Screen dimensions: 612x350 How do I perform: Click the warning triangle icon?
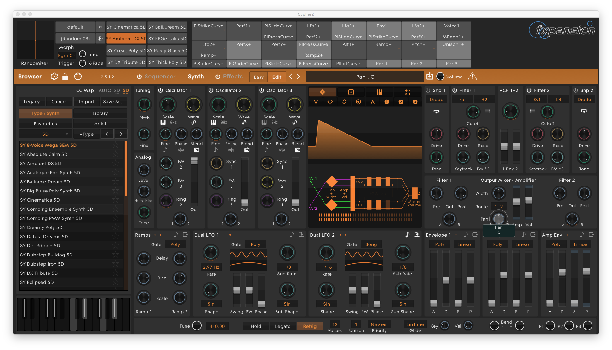pyautogui.click(x=472, y=77)
